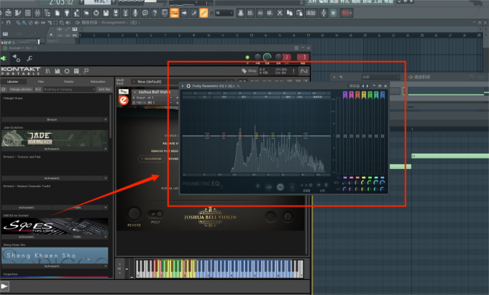This screenshot has width=489, height=295.
Task: Select the Sheng Khaen Sho library banner
Action: click(x=55, y=255)
